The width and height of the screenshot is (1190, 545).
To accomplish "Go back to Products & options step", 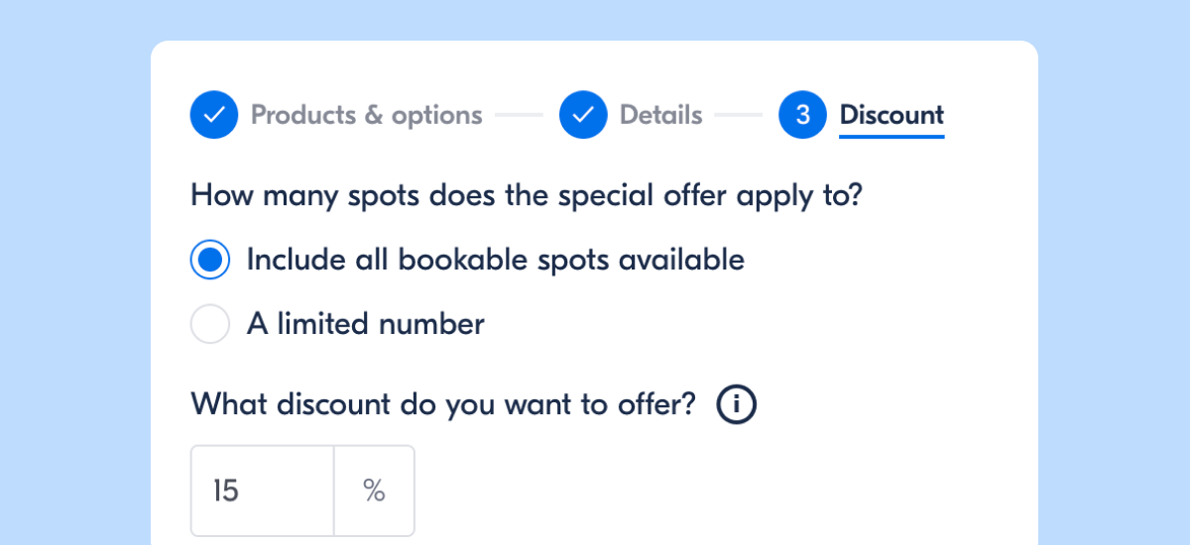I will coord(366,115).
